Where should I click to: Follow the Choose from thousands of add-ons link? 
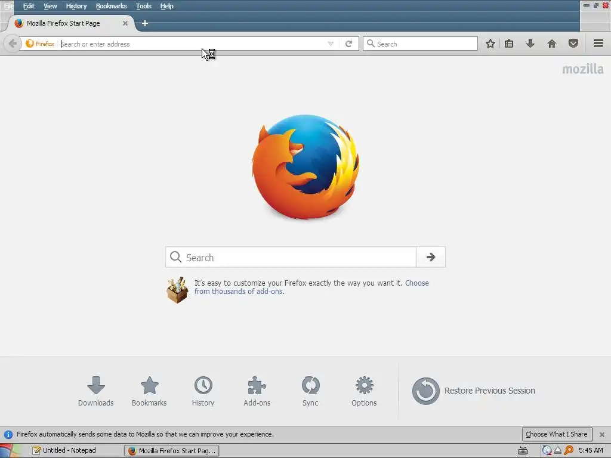[x=311, y=287]
